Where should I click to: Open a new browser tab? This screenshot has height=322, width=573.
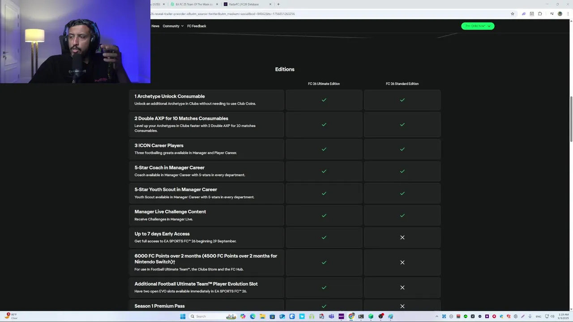pyautogui.click(x=278, y=4)
